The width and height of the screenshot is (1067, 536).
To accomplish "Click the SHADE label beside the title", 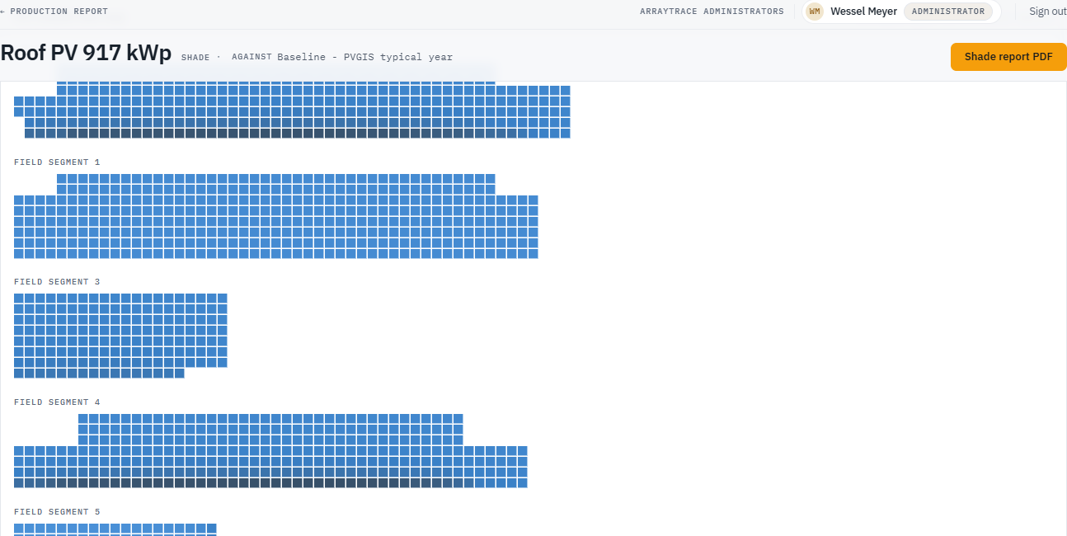I will click(195, 58).
